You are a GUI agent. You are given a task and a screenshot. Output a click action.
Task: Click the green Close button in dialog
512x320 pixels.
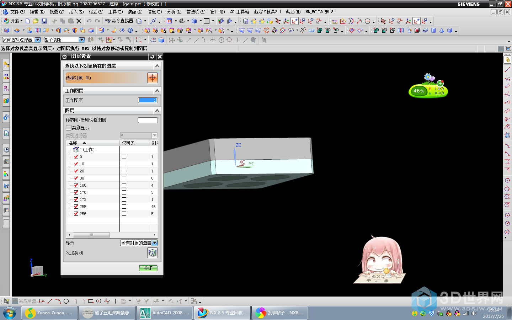[x=148, y=268]
